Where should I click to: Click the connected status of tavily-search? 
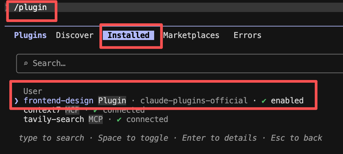point(147,119)
